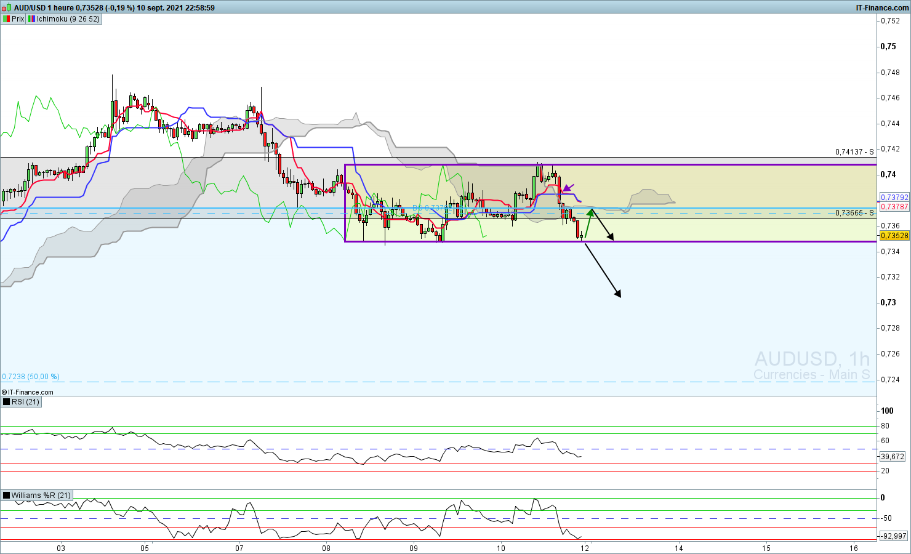Click the RSI 100 scale label
The height and width of the screenshot is (554, 911).
point(887,411)
